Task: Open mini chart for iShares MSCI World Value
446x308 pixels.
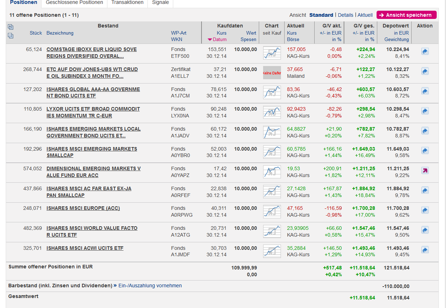Action: (x=272, y=231)
